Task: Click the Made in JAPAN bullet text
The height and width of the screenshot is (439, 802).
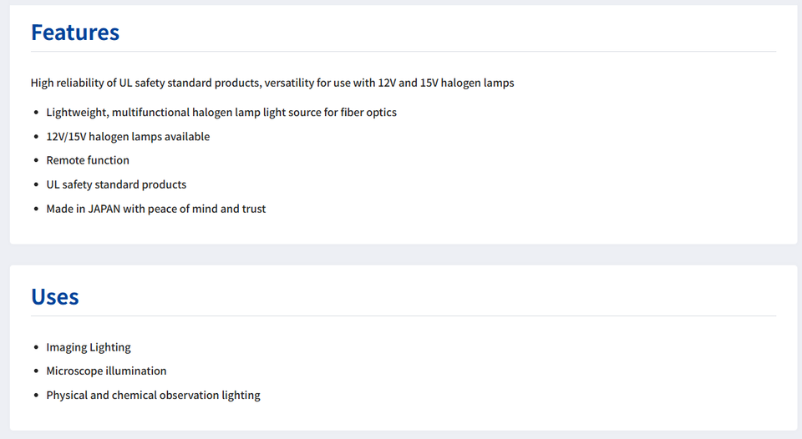Action: click(x=156, y=209)
